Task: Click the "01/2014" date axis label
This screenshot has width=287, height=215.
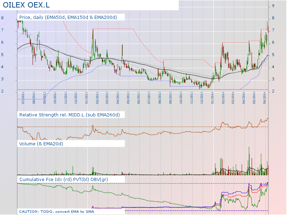Action: (x=212, y=98)
